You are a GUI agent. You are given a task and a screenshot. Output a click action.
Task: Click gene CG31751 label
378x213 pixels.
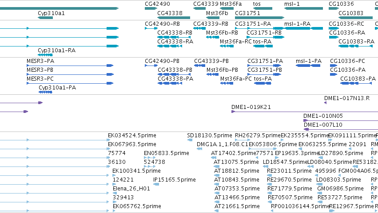[x=247, y=13]
